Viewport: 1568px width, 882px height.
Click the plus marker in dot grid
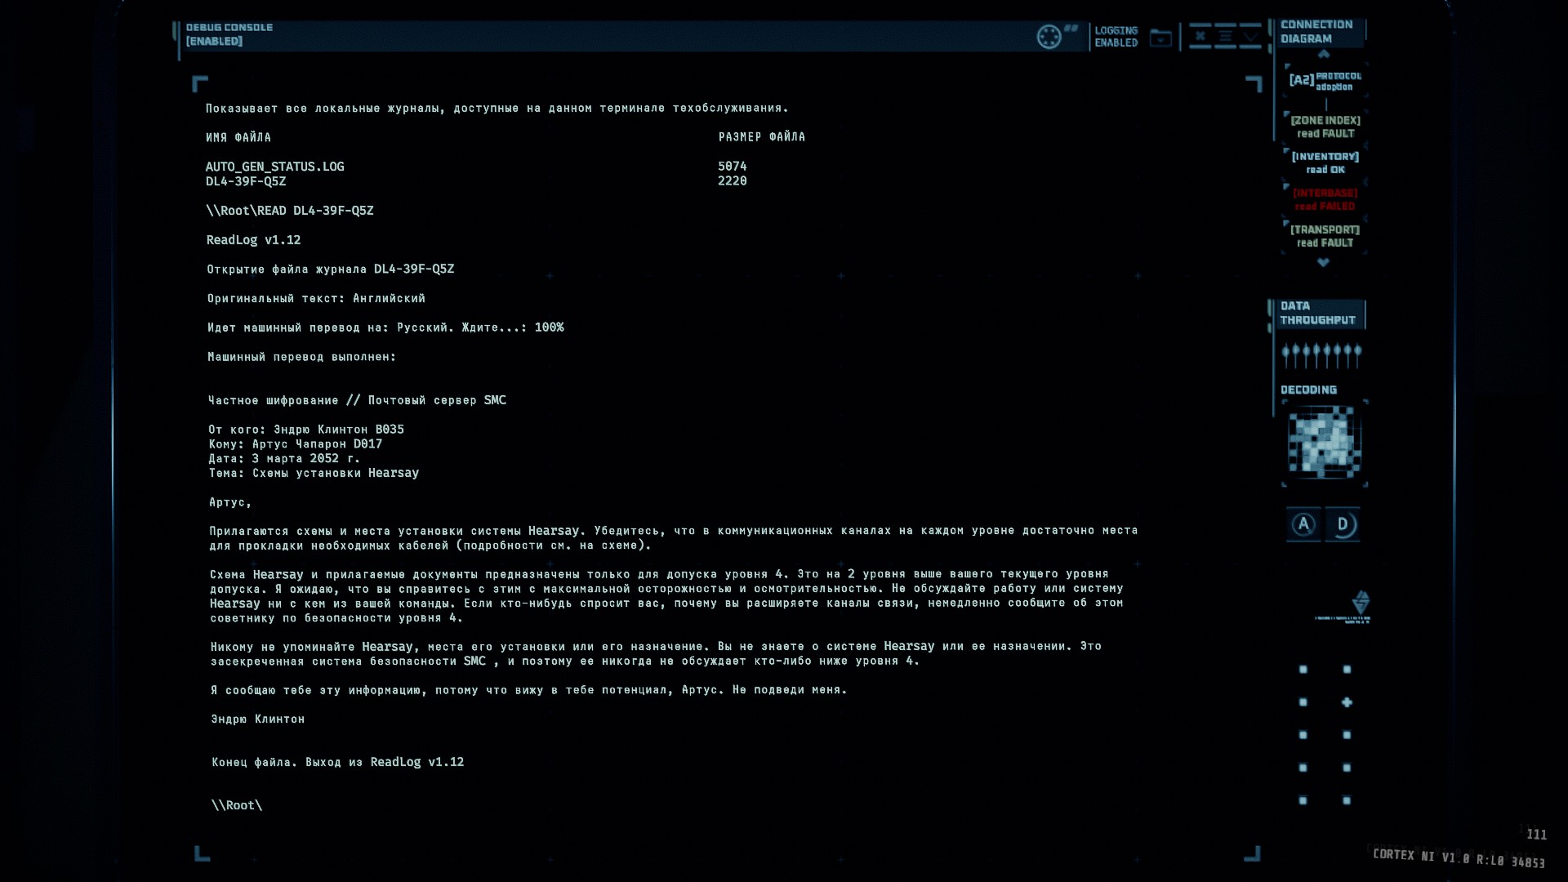1347,702
